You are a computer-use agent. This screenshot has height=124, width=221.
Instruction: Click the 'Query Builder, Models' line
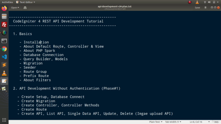(46, 59)
